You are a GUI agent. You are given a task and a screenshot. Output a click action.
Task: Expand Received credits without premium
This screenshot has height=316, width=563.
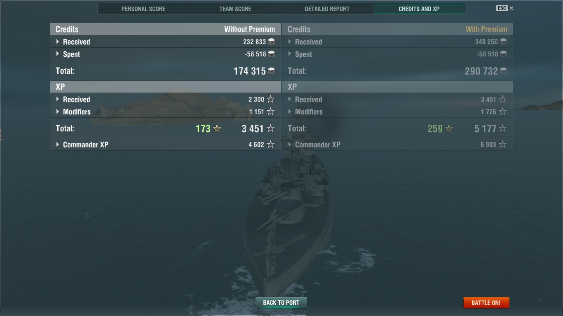tap(165, 42)
